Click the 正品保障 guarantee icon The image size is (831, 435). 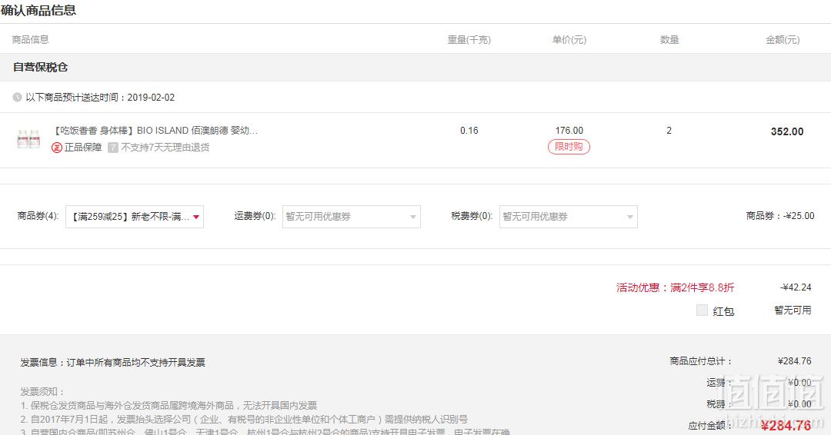pos(57,148)
